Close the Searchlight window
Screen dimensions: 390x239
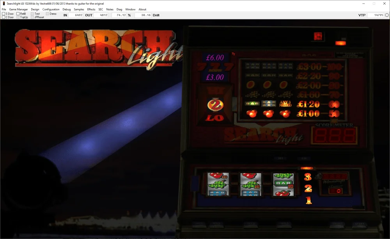(384, 4)
